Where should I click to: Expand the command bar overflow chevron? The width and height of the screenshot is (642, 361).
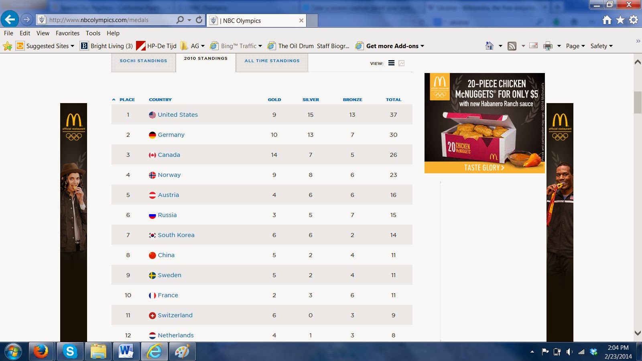point(638,41)
